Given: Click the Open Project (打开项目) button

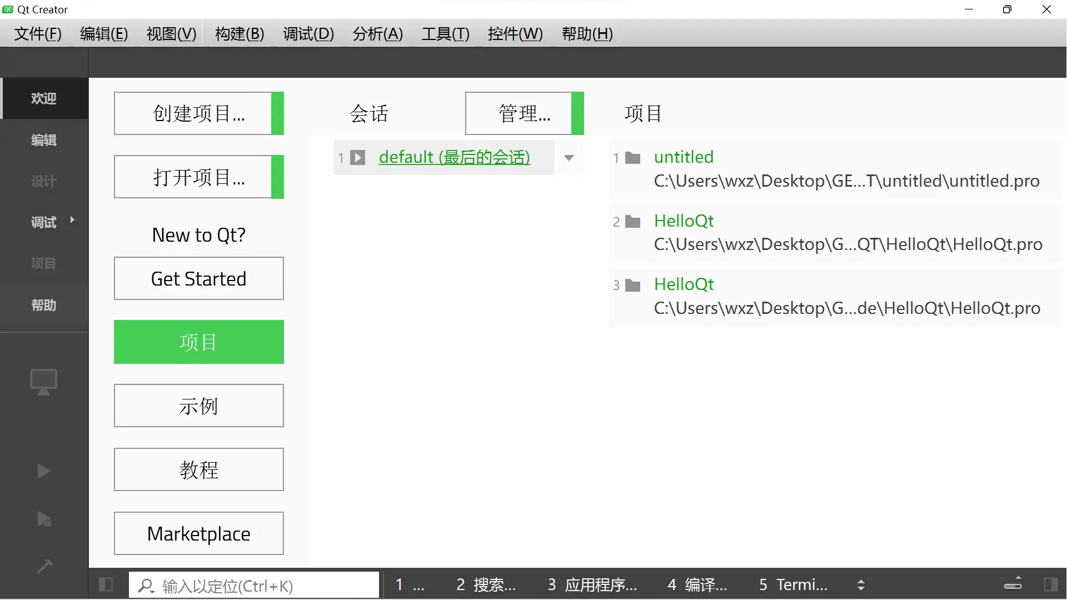Looking at the screenshot, I should coord(199,177).
